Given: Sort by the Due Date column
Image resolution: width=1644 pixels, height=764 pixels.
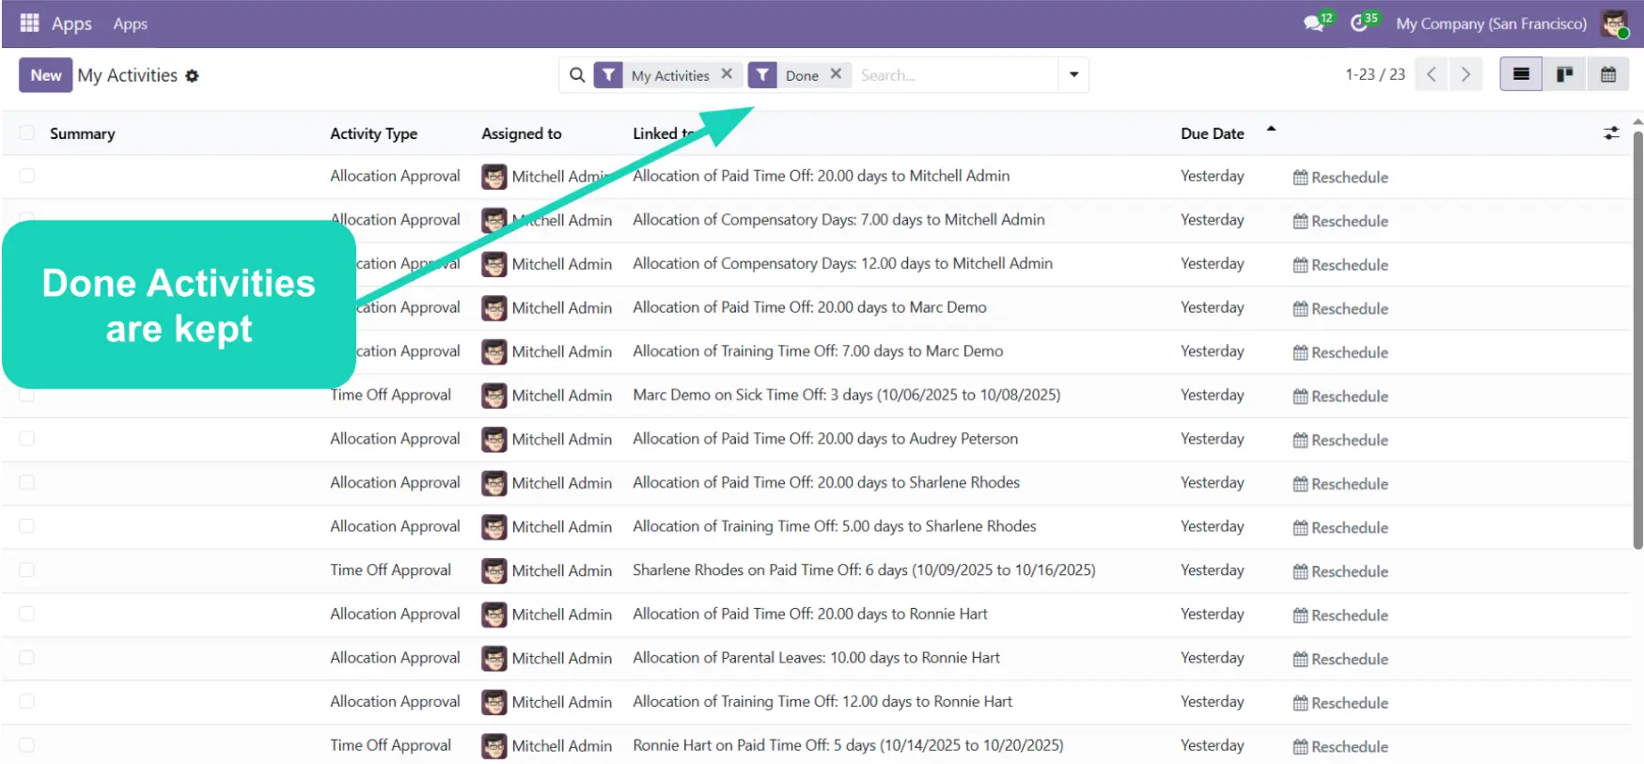Looking at the screenshot, I should tap(1212, 133).
